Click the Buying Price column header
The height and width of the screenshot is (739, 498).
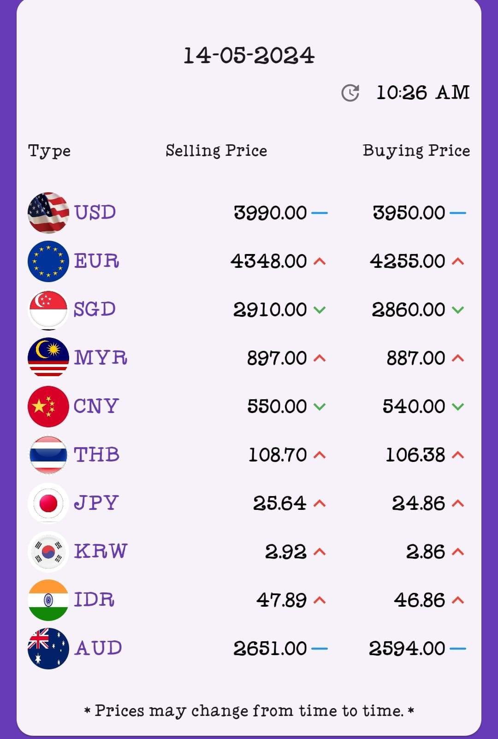416,151
